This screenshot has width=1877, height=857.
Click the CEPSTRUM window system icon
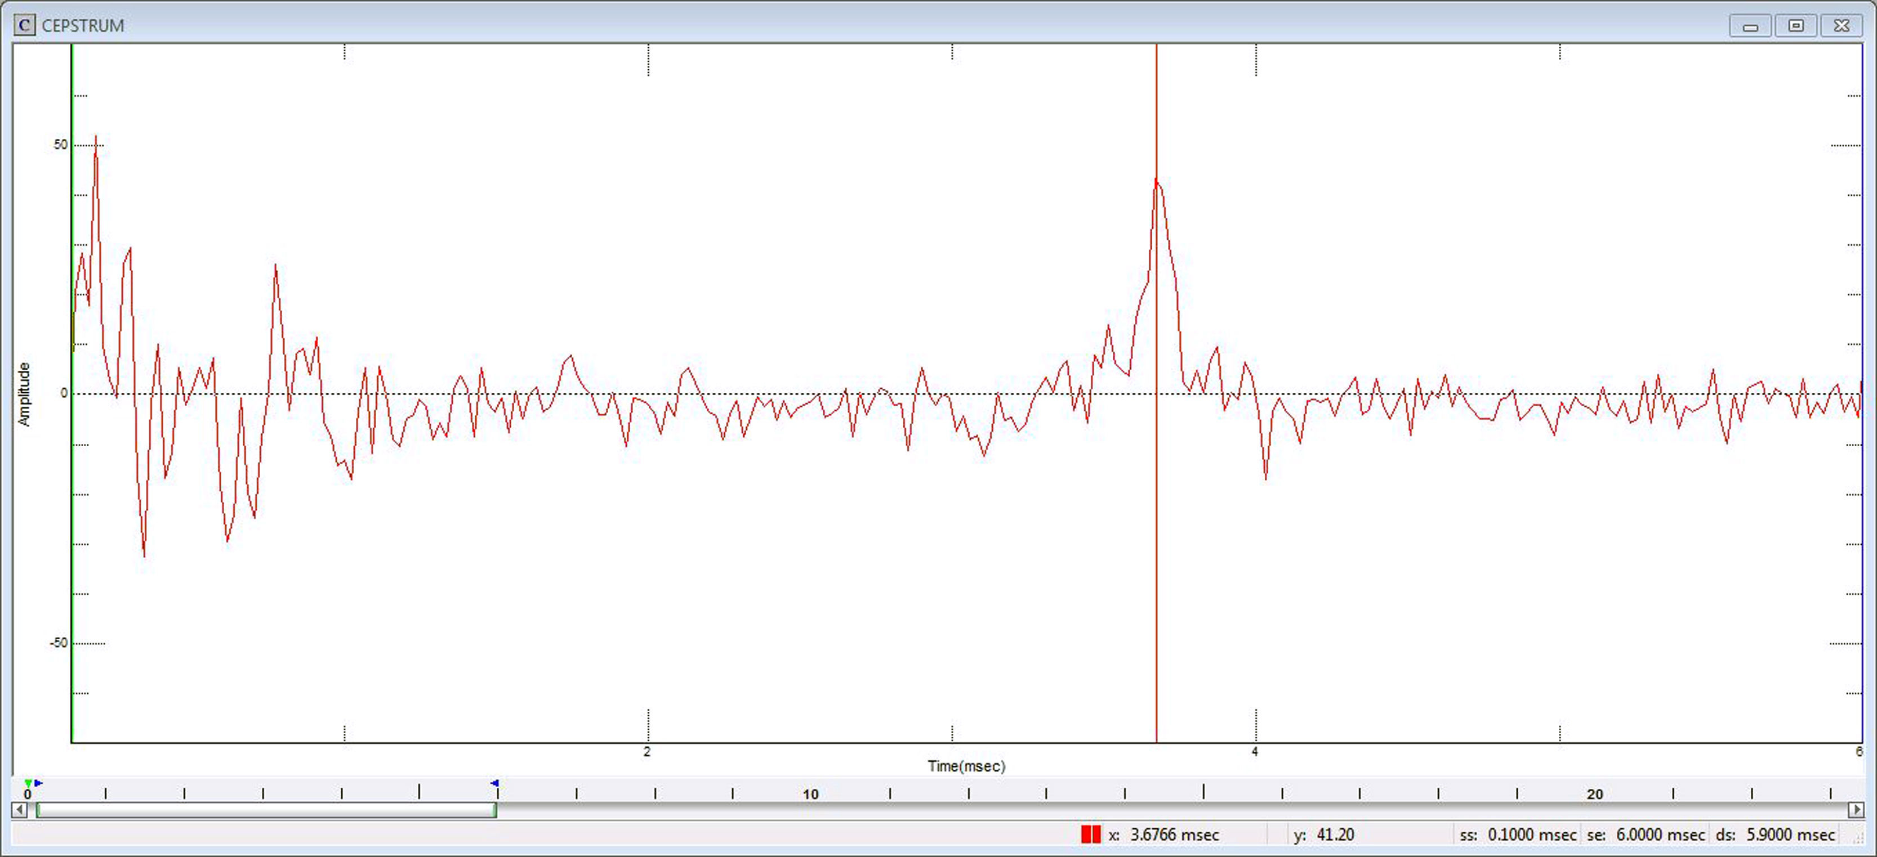24,25
